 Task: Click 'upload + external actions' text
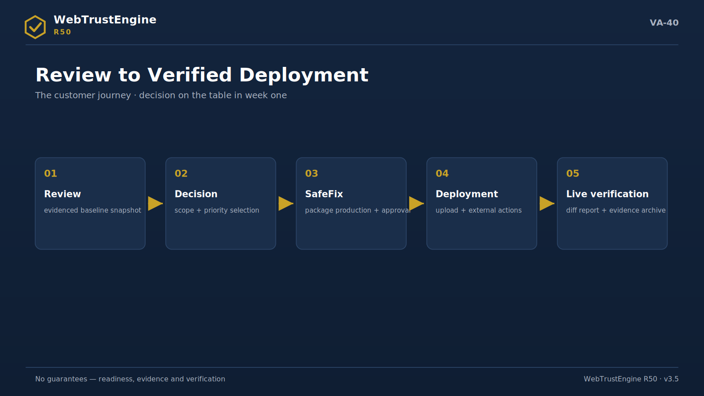tap(479, 210)
